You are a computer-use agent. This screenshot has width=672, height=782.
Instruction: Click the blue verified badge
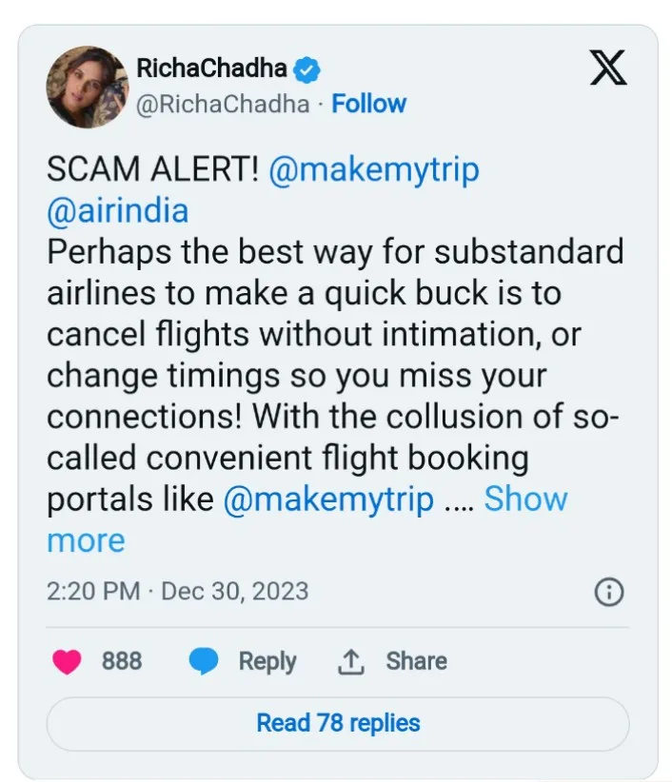pos(306,68)
